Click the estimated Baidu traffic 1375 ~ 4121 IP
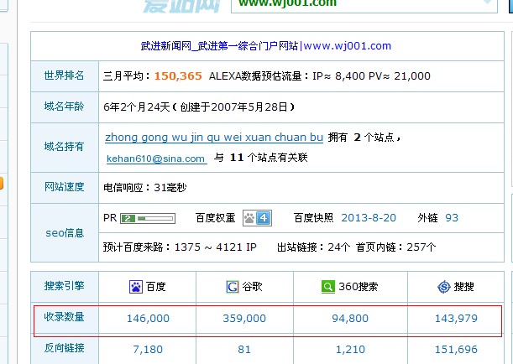The height and width of the screenshot is (364, 513). (x=215, y=247)
